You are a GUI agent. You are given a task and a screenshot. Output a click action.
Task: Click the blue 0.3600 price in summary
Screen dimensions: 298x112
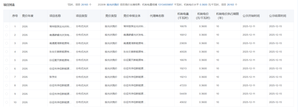click(x=204, y=5)
